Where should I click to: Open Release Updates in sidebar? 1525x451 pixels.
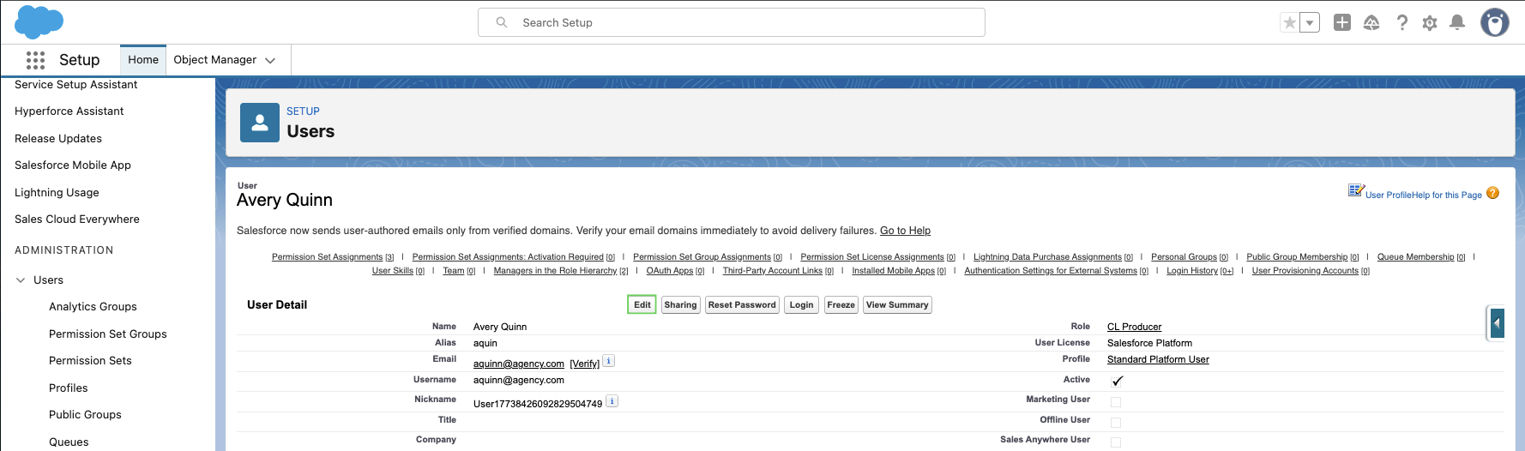58,138
